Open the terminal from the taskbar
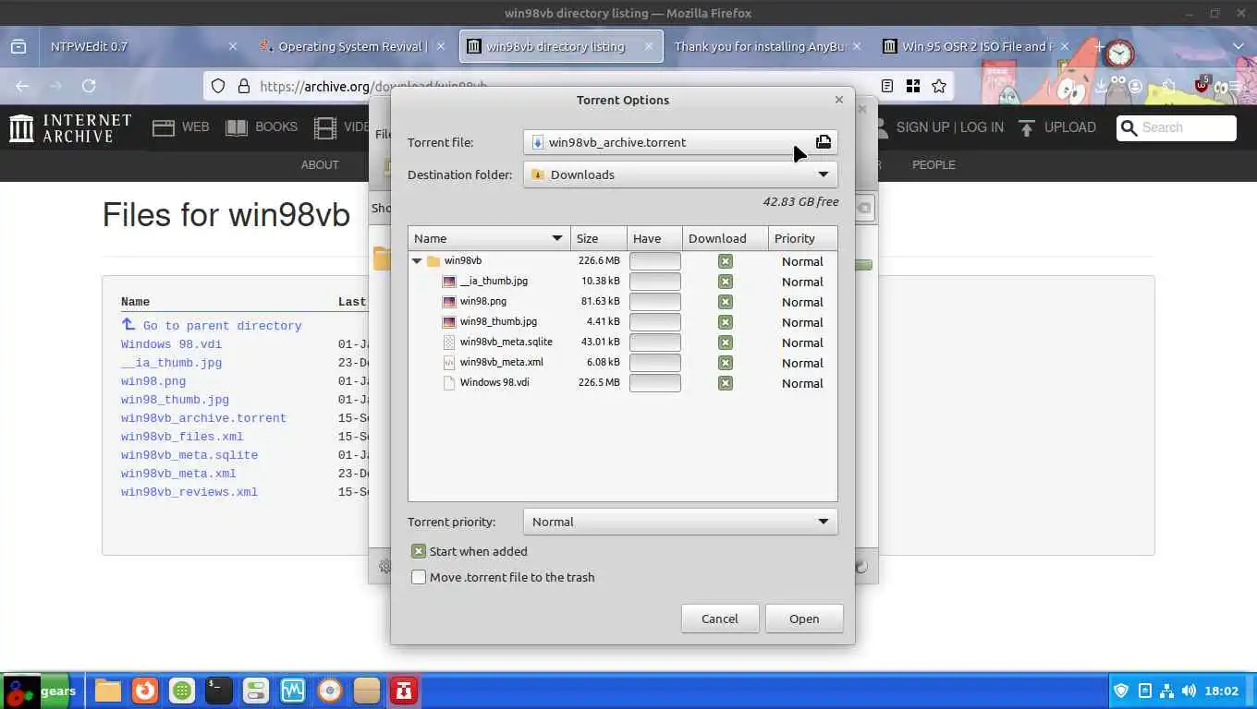1257x709 pixels. (219, 691)
